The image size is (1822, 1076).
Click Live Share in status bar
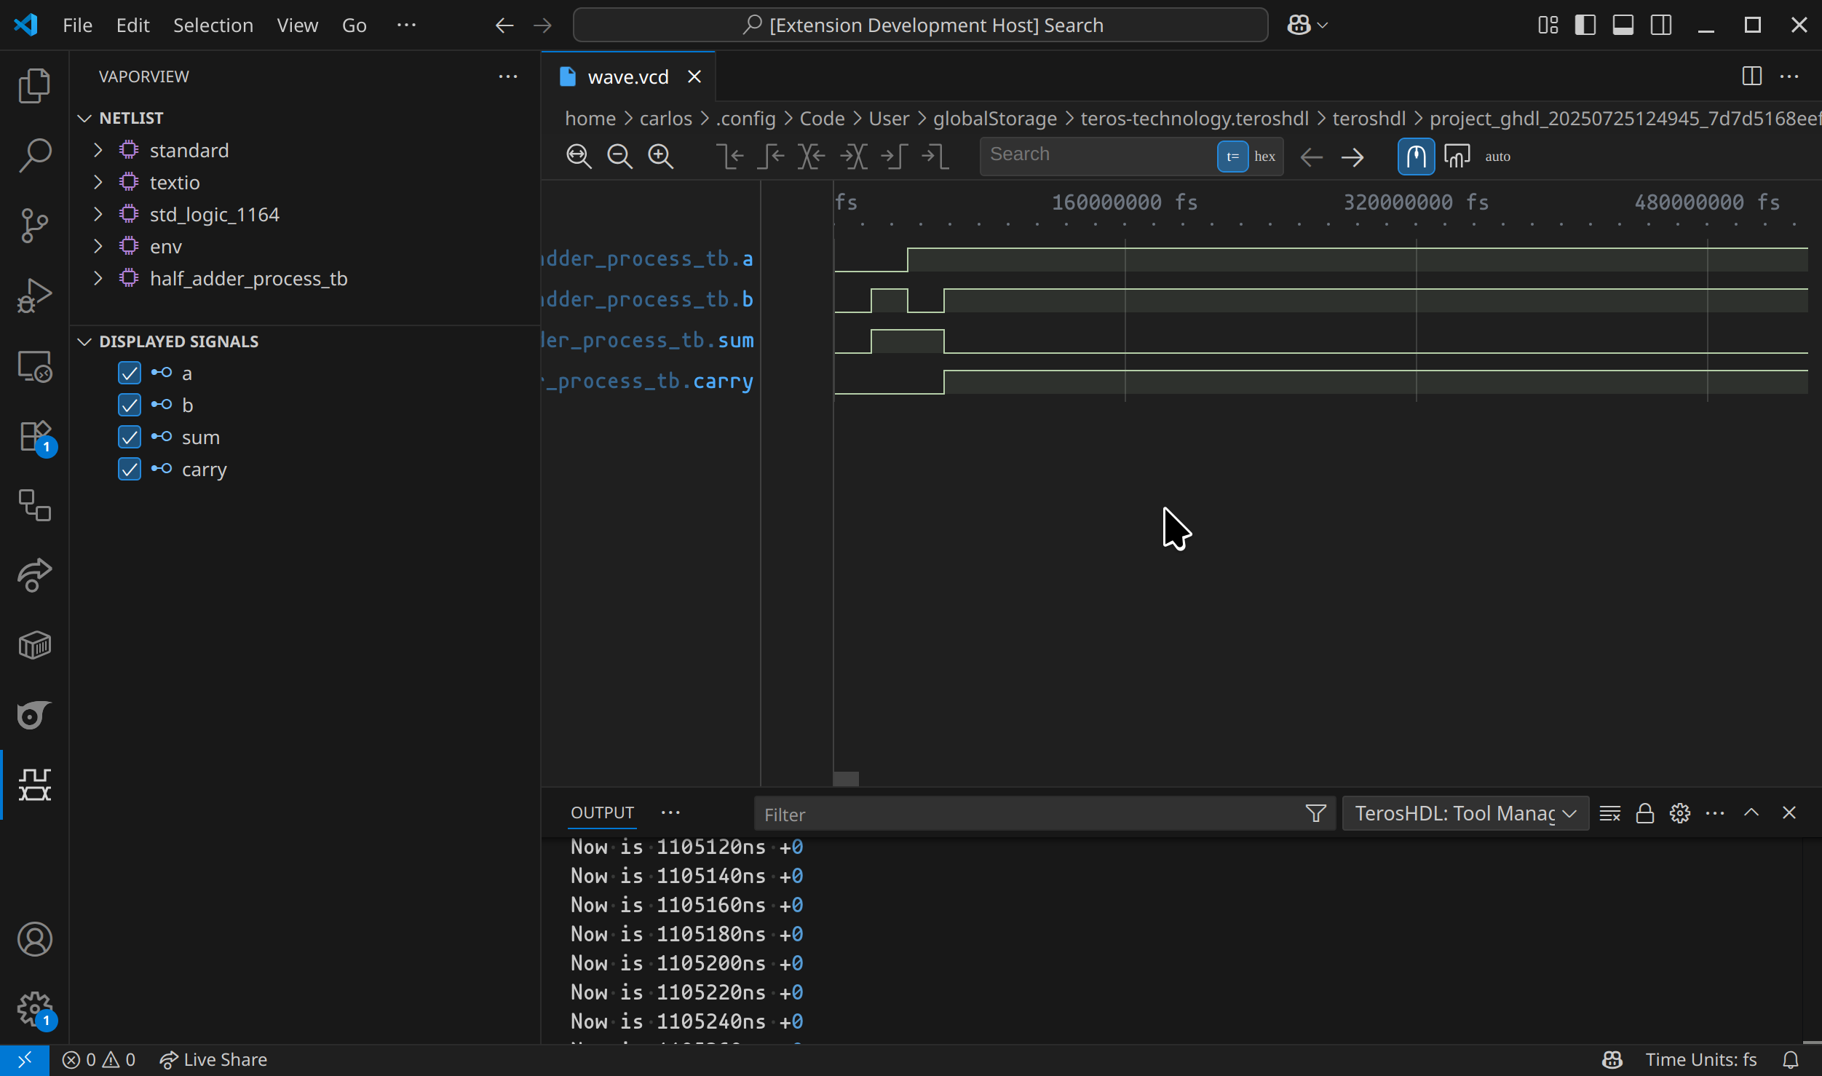(214, 1060)
